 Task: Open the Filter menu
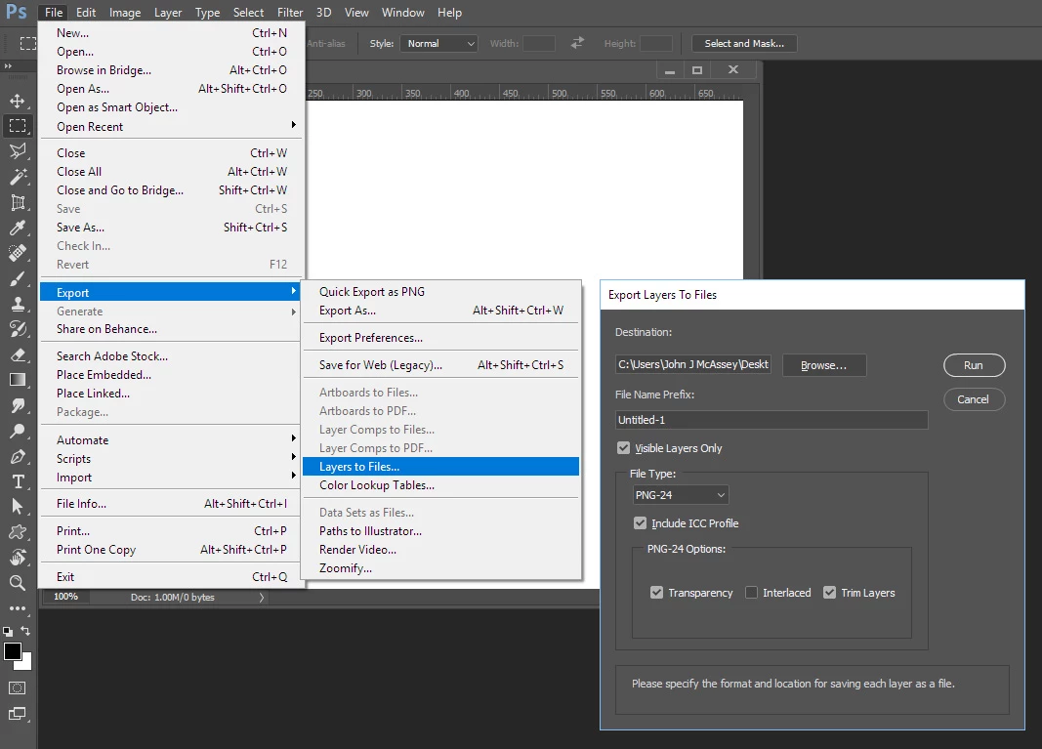pyautogui.click(x=290, y=13)
